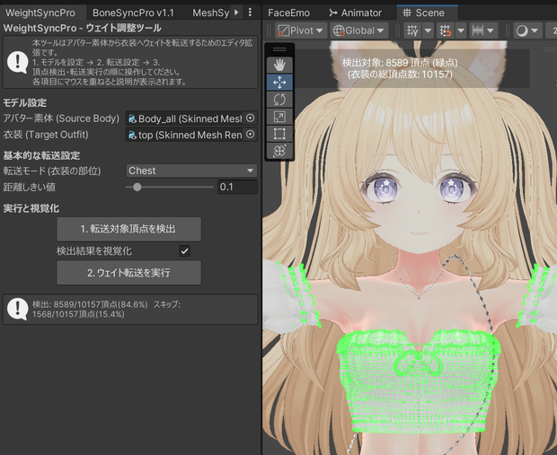Viewport: 557px width, 455px height.
Task: Open object picker for Source Body field
Action: [x=250, y=118]
